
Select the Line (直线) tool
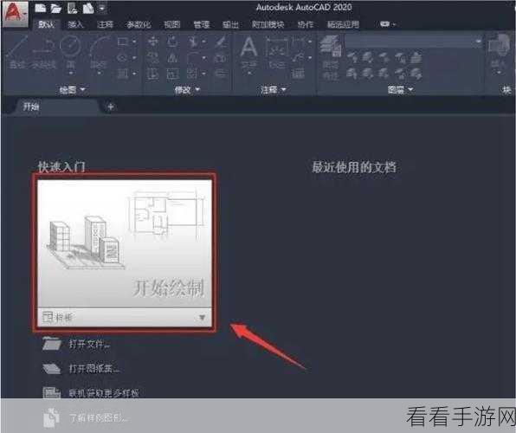pyautogui.click(x=16, y=53)
